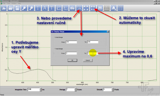Open the File menu

coord(4,3)
